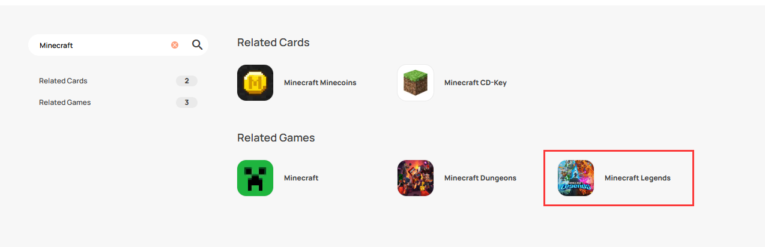This screenshot has width=765, height=247.
Task: Open the Minecraft CD-Key grass block icon
Action: (416, 83)
